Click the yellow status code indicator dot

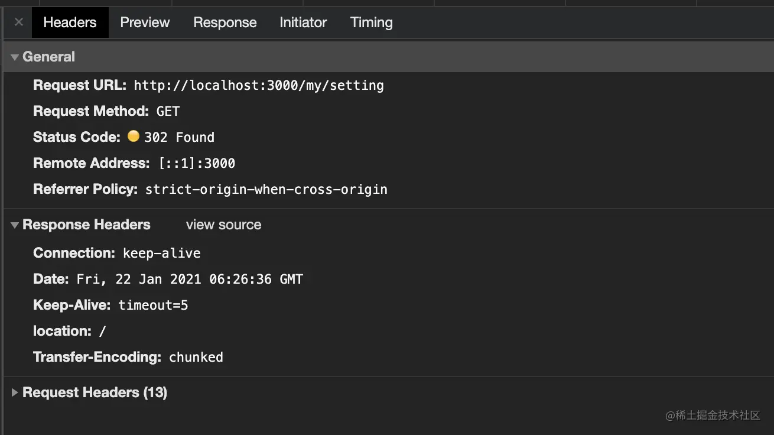[134, 137]
